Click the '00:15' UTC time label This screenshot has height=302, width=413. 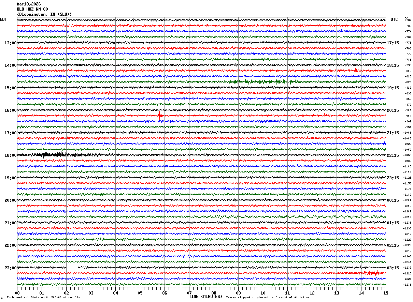393,200
